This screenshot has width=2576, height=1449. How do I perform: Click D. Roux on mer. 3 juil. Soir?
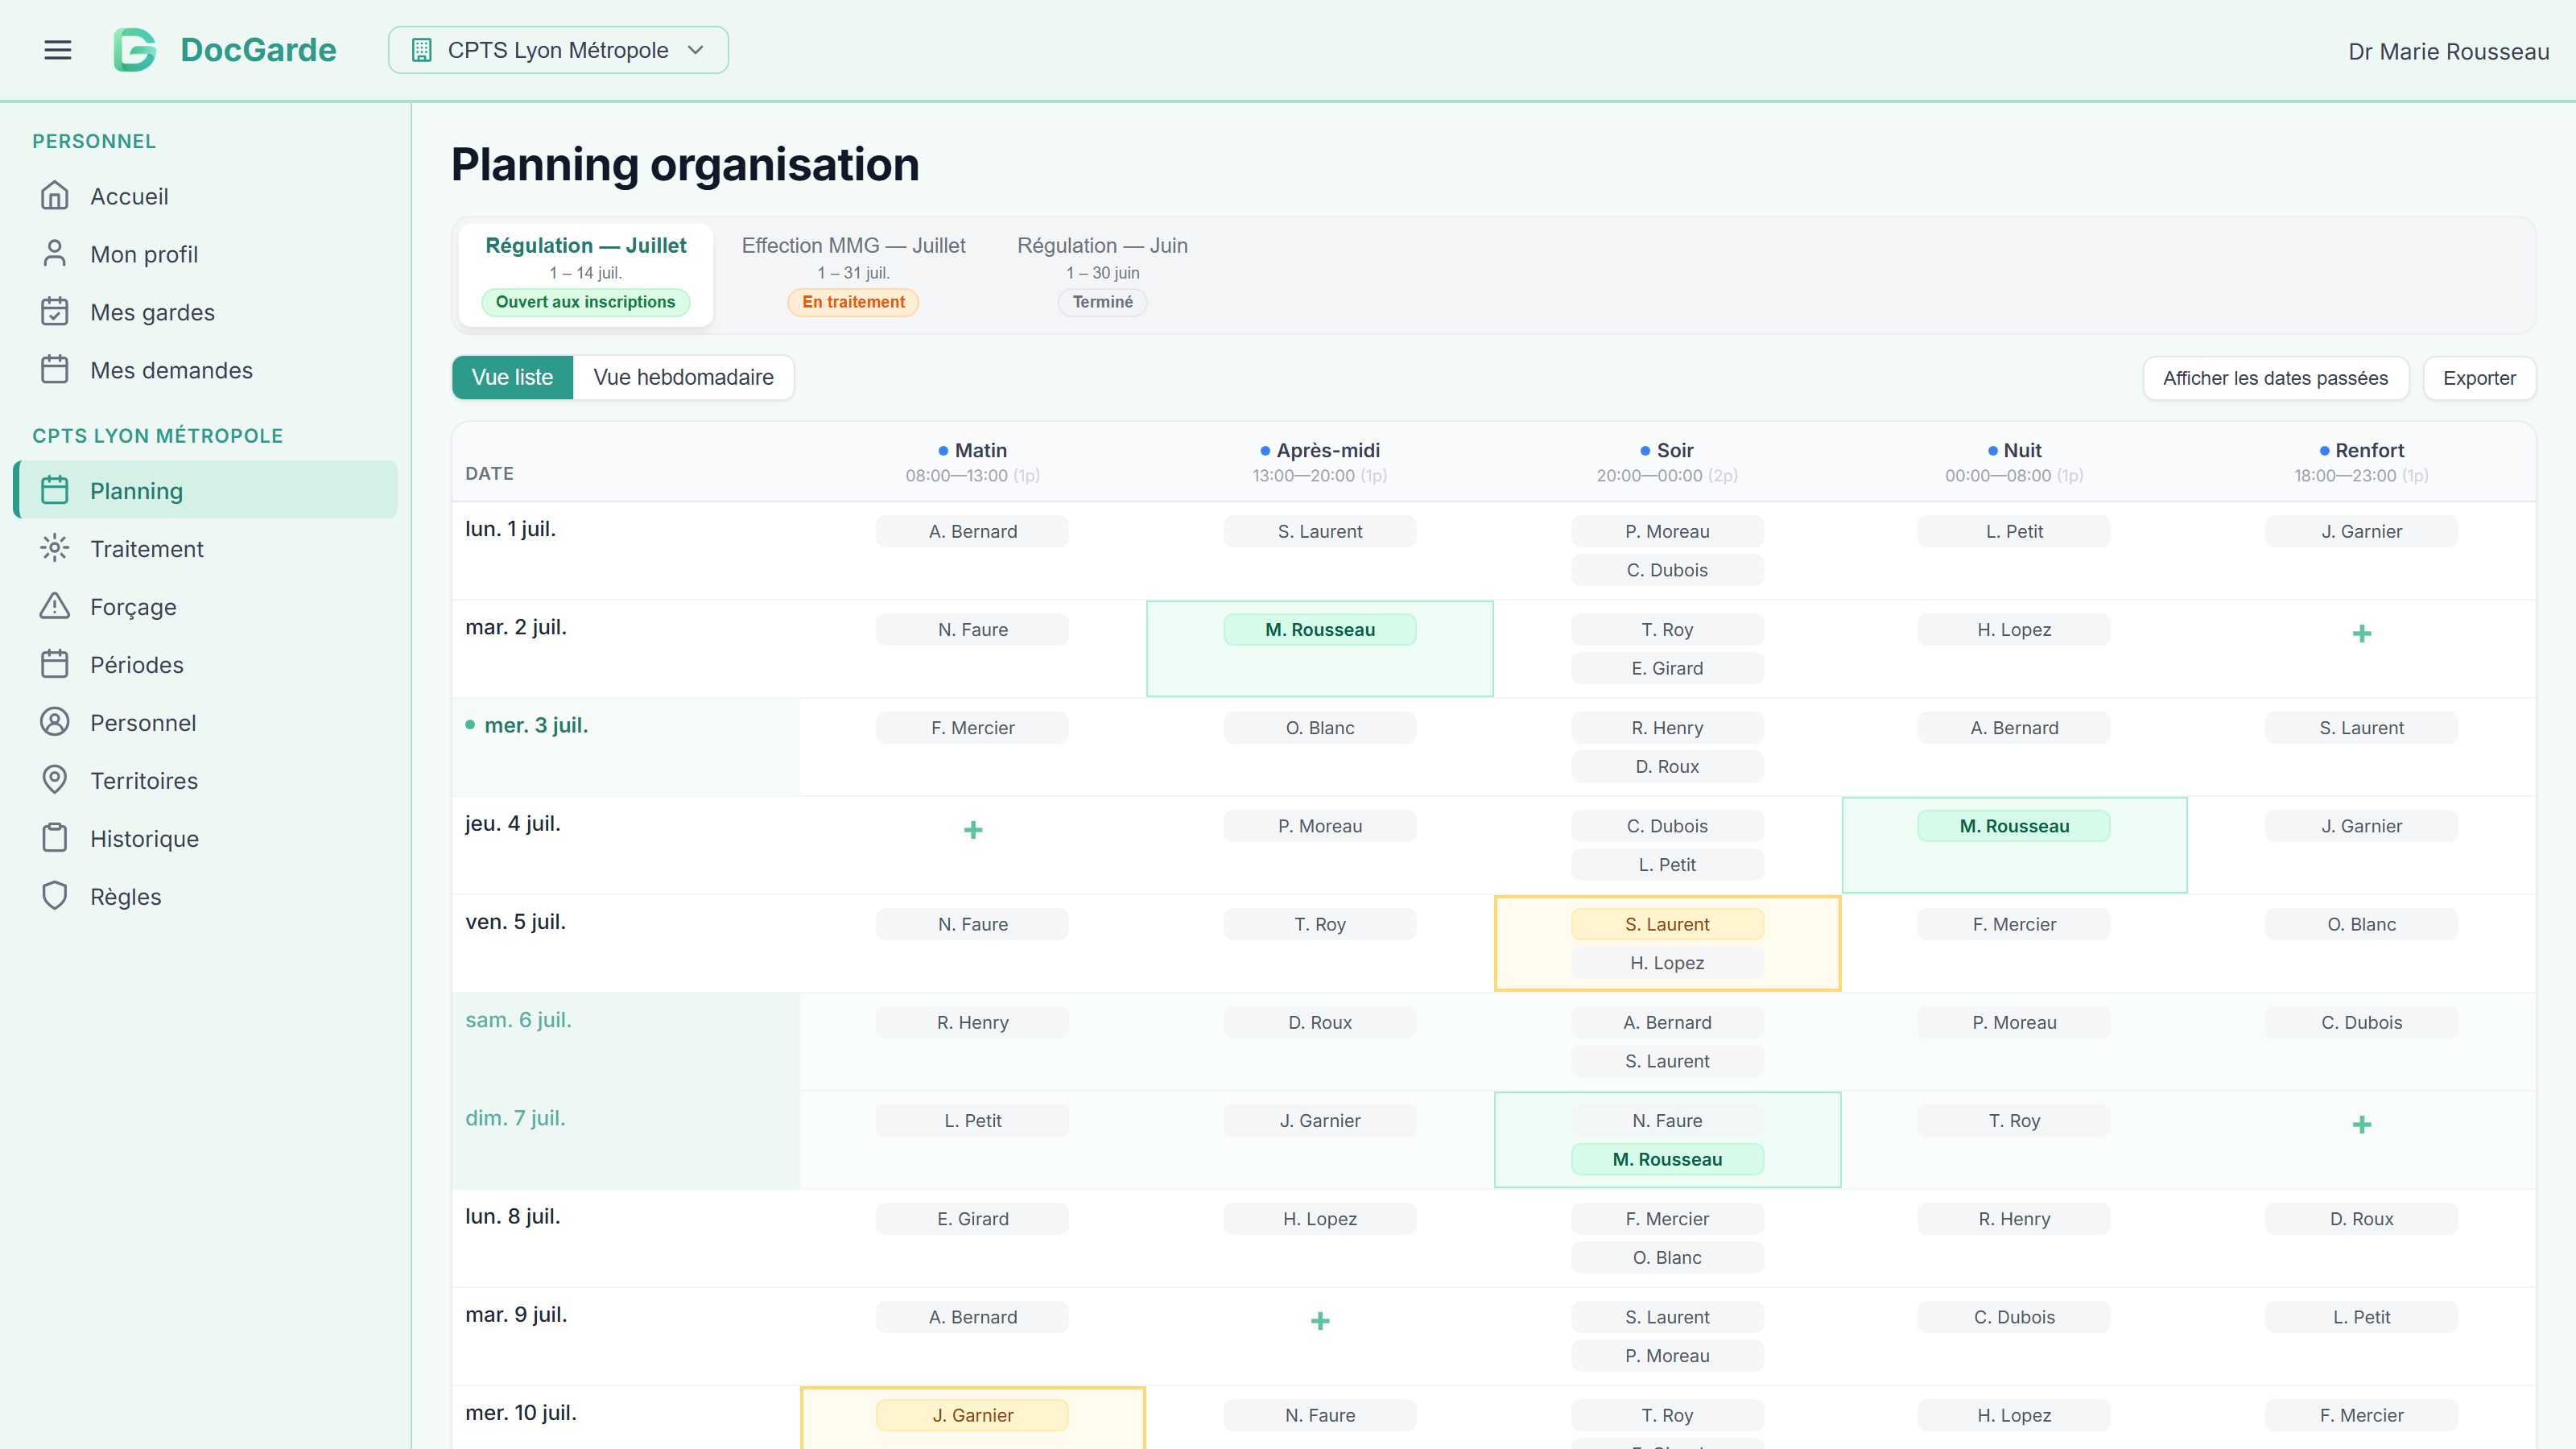pos(1667,766)
